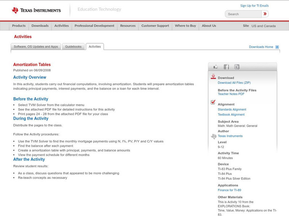Switch to Software, OS Updates and Apps tab
The height and width of the screenshot is (216, 289).
(36, 47)
